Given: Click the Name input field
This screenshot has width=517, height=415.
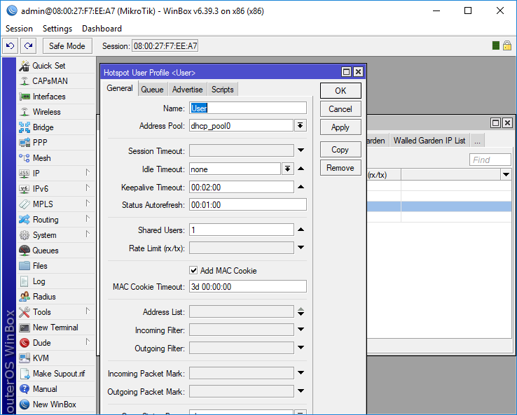Looking at the screenshot, I should coord(248,108).
